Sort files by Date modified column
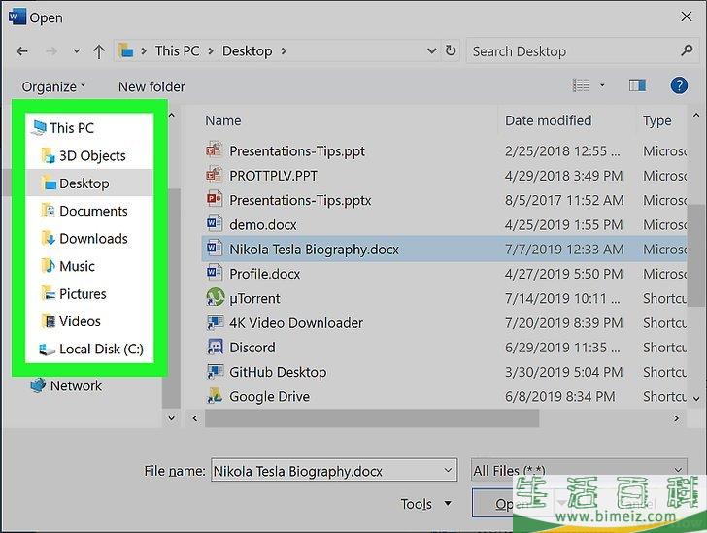707x533 pixels. coord(548,120)
